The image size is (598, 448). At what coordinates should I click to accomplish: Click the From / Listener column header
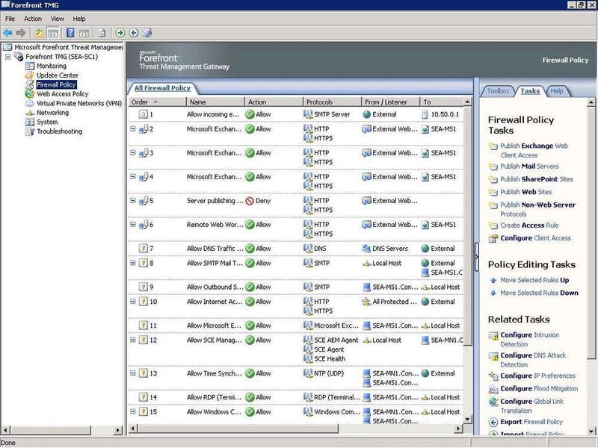pos(390,102)
